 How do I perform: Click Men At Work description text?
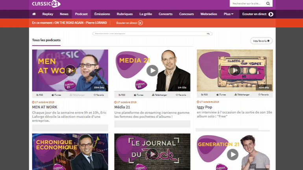coord(69,117)
